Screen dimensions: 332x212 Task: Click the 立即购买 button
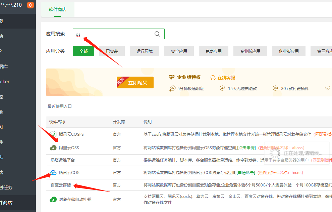[x=135, y=82]
